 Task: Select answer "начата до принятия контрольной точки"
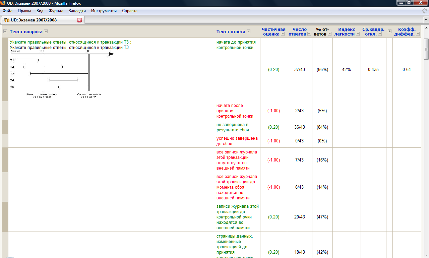236,45
